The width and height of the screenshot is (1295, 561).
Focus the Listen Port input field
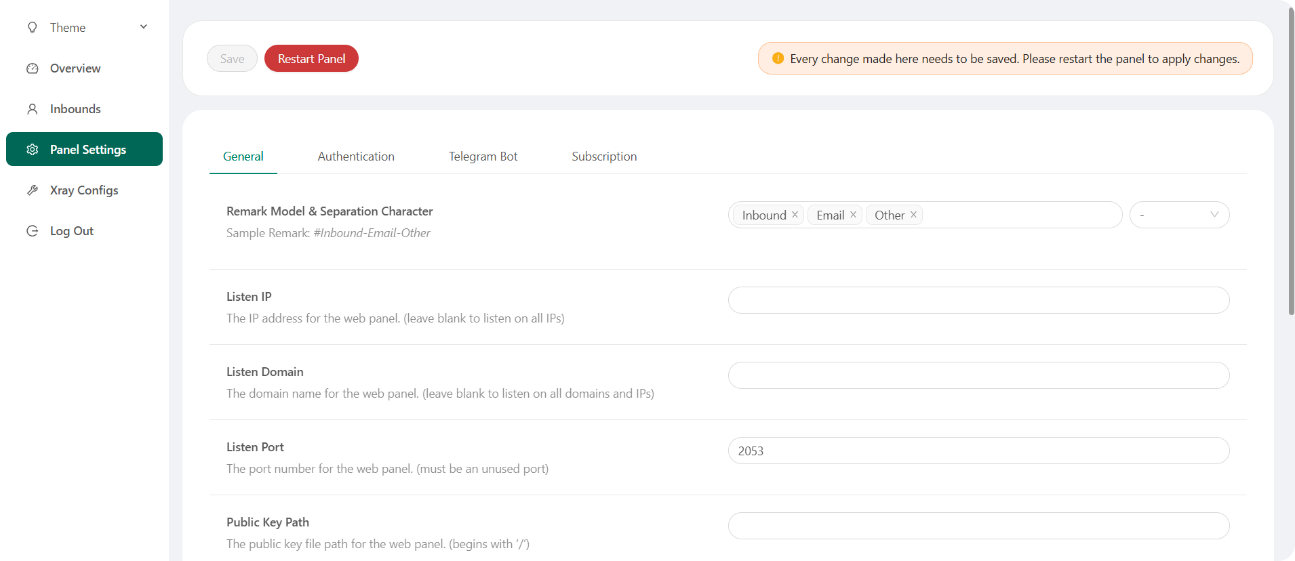tap(978, 451)
